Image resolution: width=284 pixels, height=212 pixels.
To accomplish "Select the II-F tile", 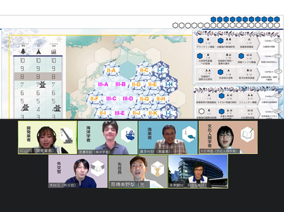I will [x=94, y=99].
